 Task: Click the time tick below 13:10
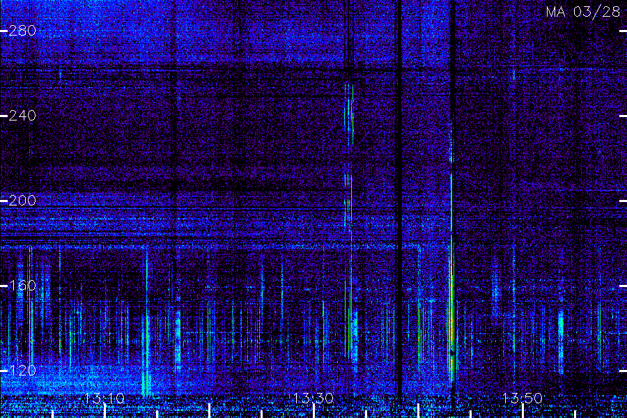tap(104, 411)
